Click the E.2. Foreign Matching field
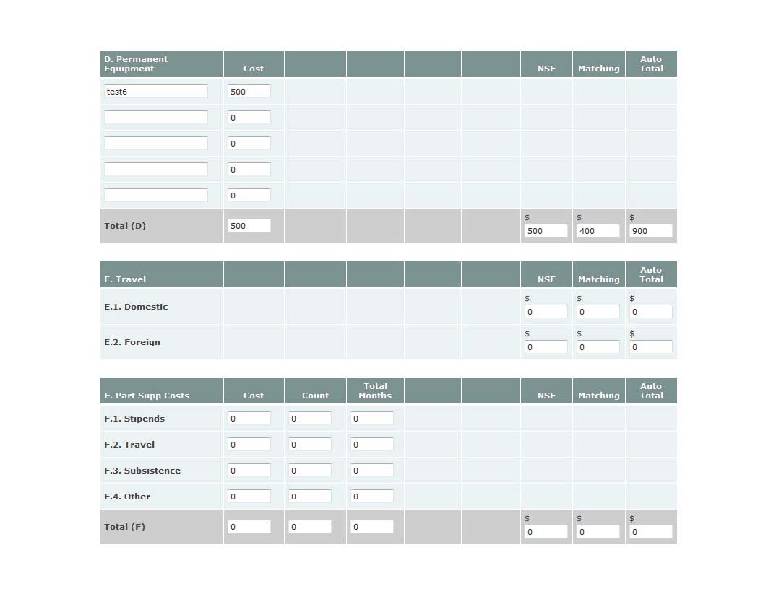The width and height of the screenshot is (763, 589). 598,347
